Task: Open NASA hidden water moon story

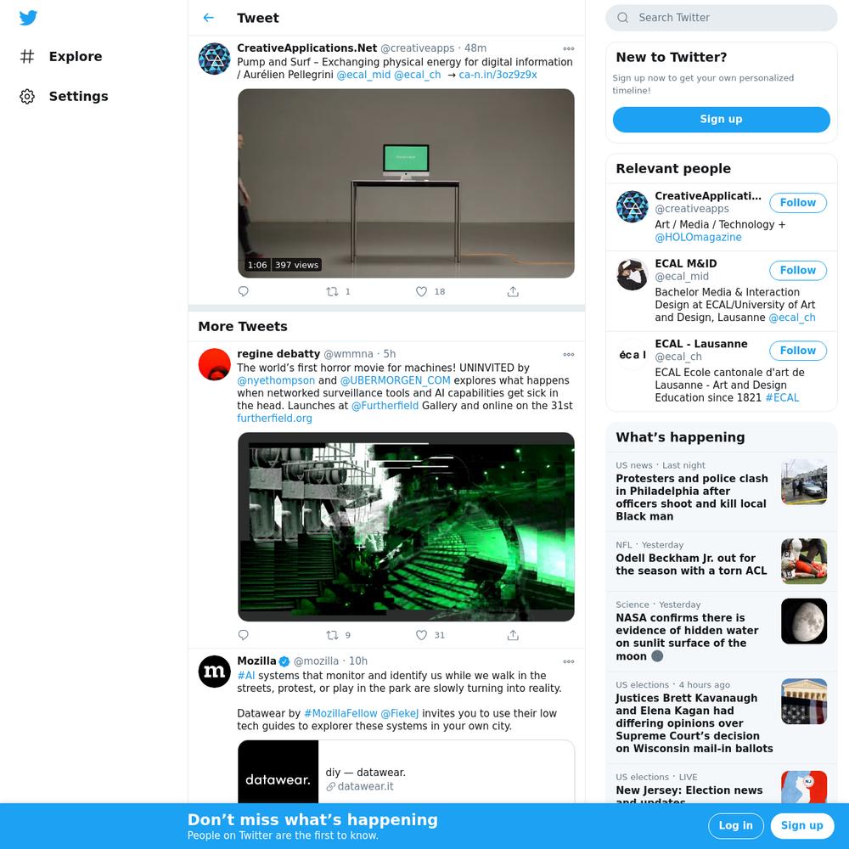Action: [721, 632]
